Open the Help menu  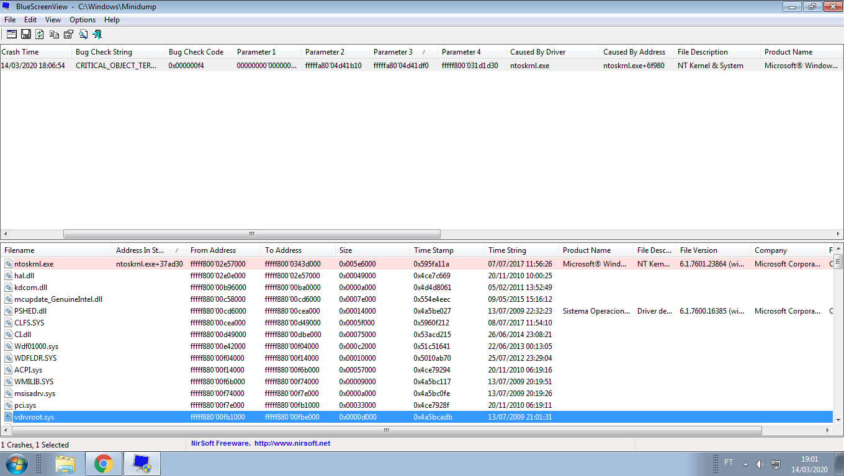coord(112,20)
